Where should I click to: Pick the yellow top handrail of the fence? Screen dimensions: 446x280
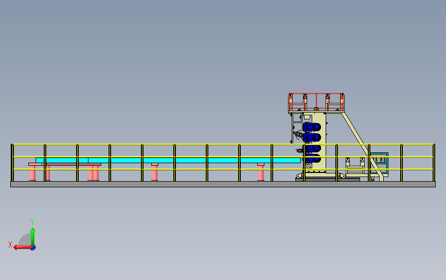(x=223, y=145)
